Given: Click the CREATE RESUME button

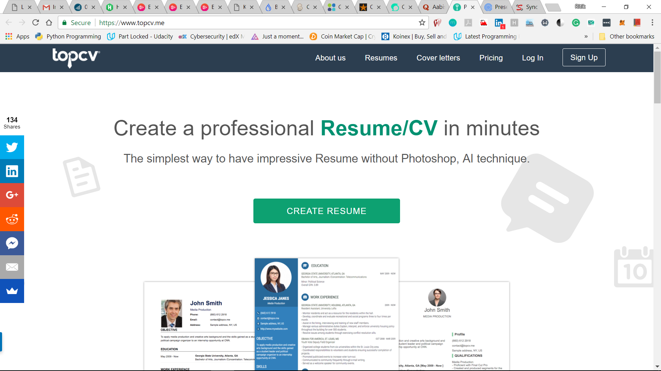Looking at the screenshot, I should click(x=326, y=211).
